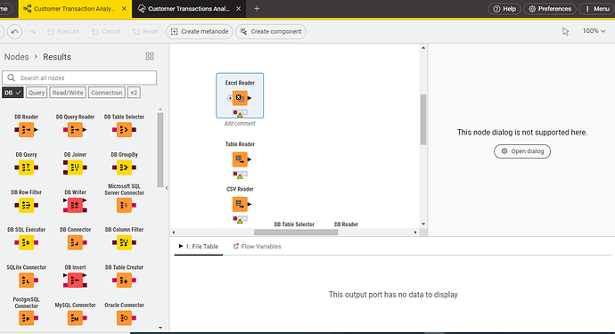Switch to Customer Transactions Anal... tab
615x334 pixels.
(189, 9)
